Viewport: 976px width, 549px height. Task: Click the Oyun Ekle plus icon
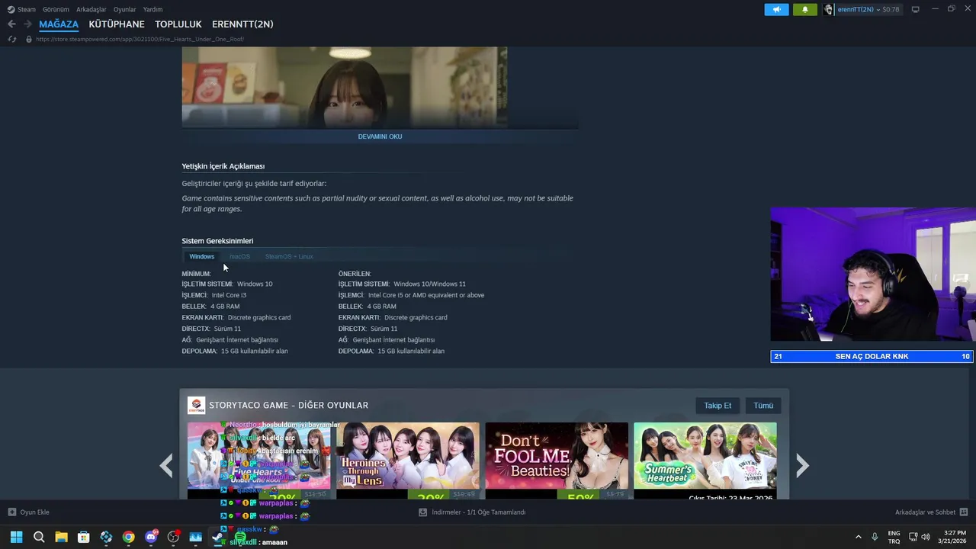[11, 512]
